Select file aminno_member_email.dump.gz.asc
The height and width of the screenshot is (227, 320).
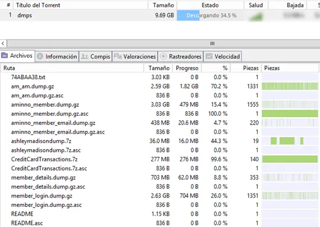[x=58, y=132]
